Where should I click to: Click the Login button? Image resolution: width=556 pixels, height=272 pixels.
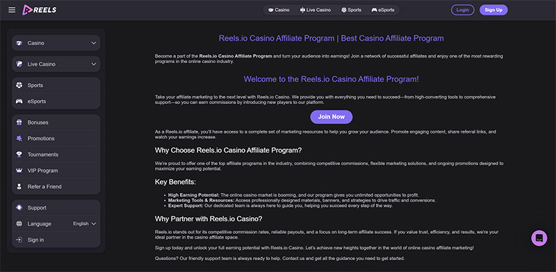point(462,10)
